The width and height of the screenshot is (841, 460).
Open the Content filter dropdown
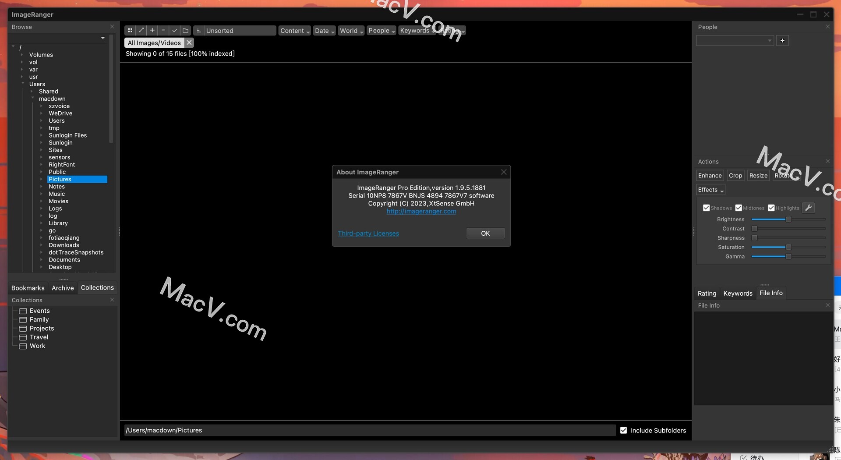294,31
